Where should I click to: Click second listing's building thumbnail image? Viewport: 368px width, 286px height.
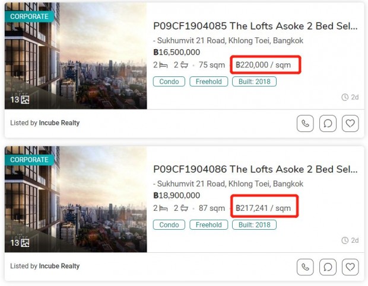click(76, 199)
